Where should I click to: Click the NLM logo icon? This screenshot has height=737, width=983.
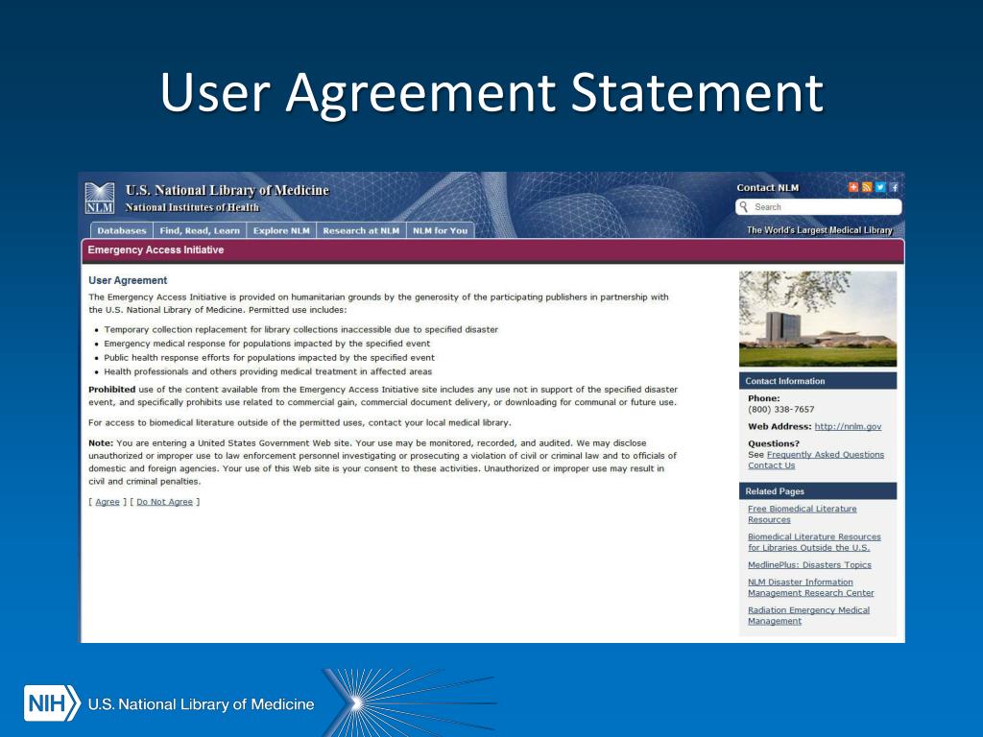coord(100,198)
